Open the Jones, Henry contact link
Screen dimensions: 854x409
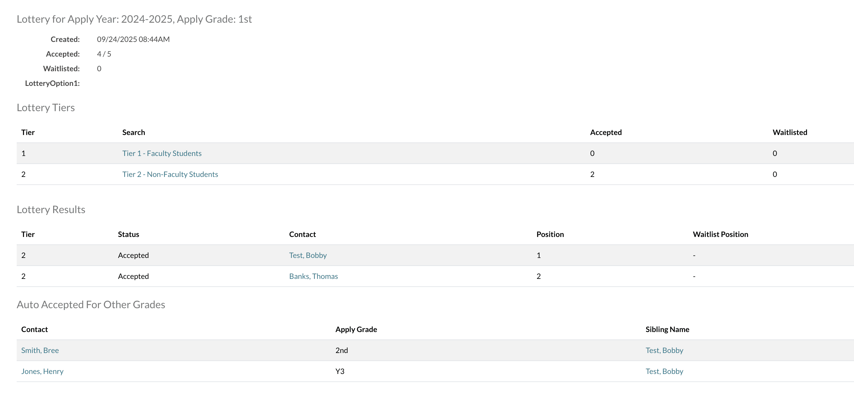(42, 371)
